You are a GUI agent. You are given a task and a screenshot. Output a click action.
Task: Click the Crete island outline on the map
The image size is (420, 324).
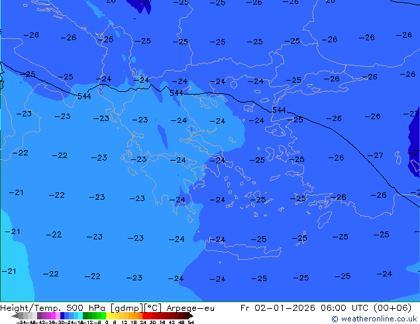coord(242,250)
